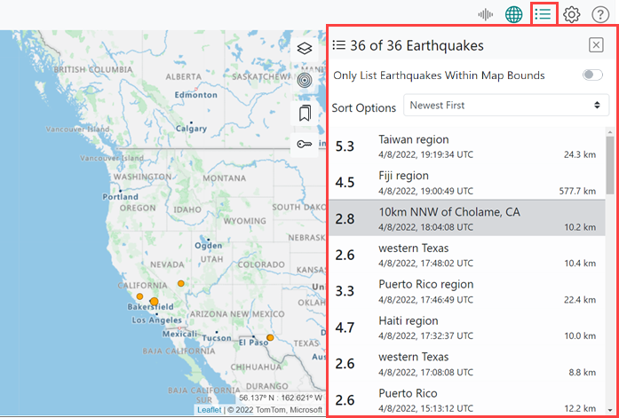
Task: Select the Fiji region earthquake entry
Action: (x=466, y=183)
